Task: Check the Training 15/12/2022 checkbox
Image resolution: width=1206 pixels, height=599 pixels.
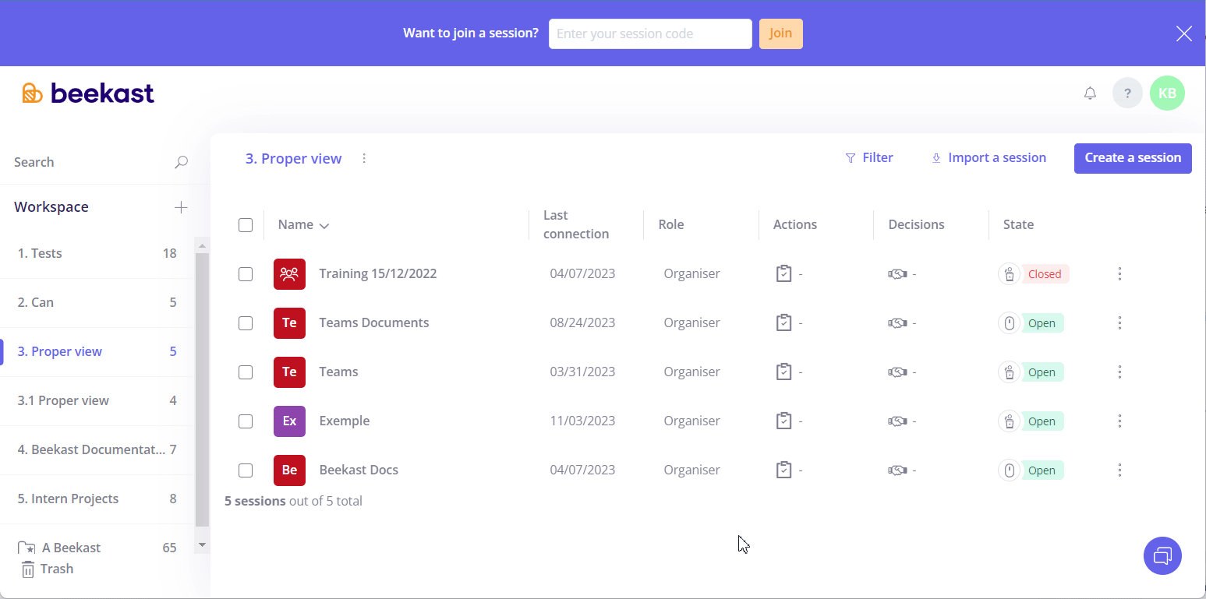Action: tap(246, 274)
